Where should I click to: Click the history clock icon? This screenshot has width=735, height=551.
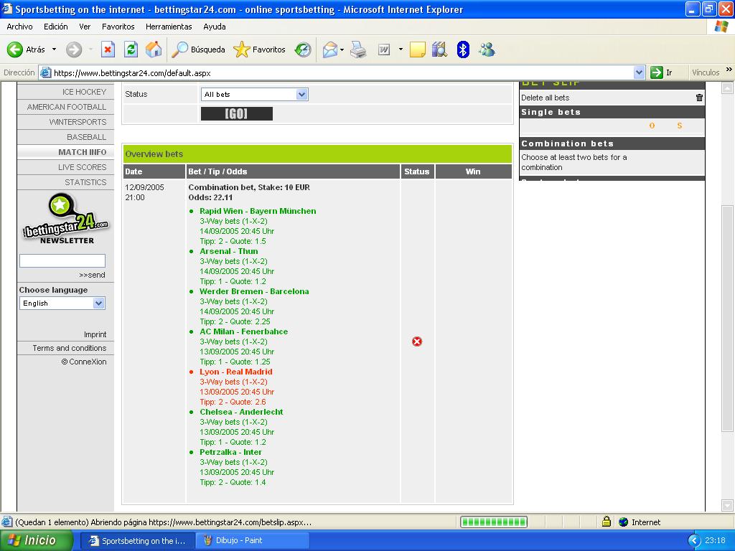tap(303, 50)
